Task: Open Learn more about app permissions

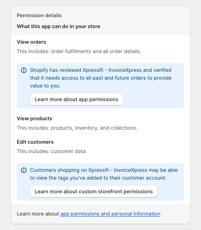Action: [x=76, y=99]
